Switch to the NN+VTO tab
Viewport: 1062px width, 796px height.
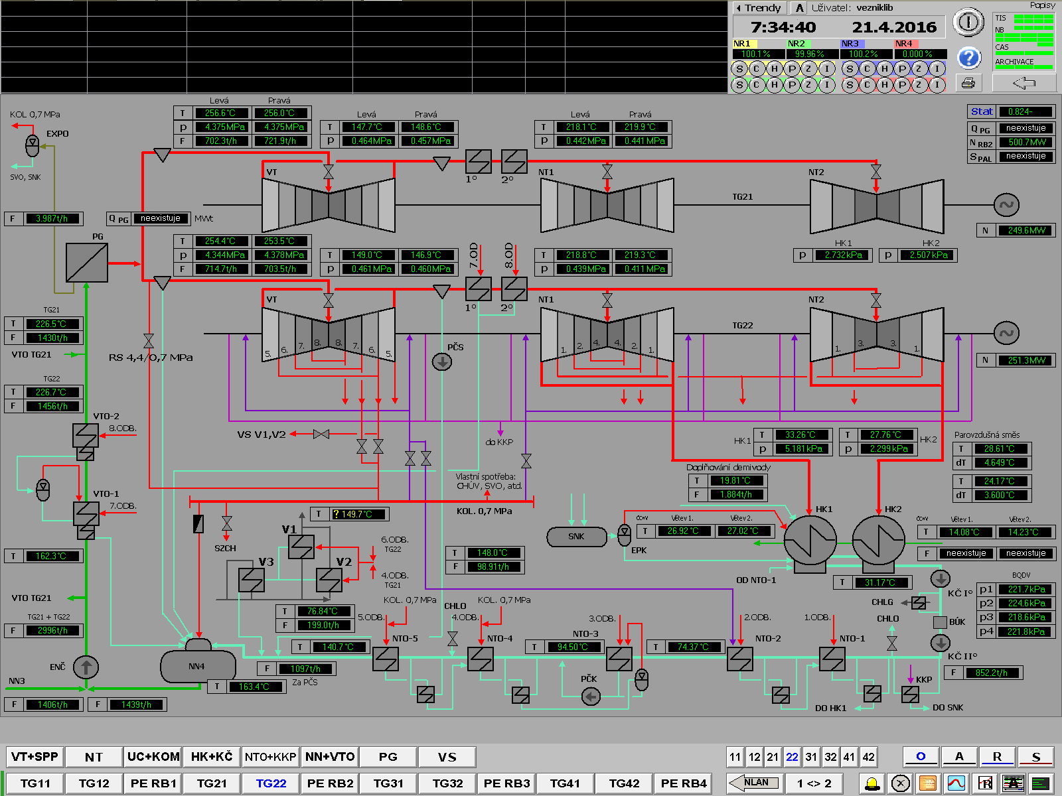click(330, 757)
